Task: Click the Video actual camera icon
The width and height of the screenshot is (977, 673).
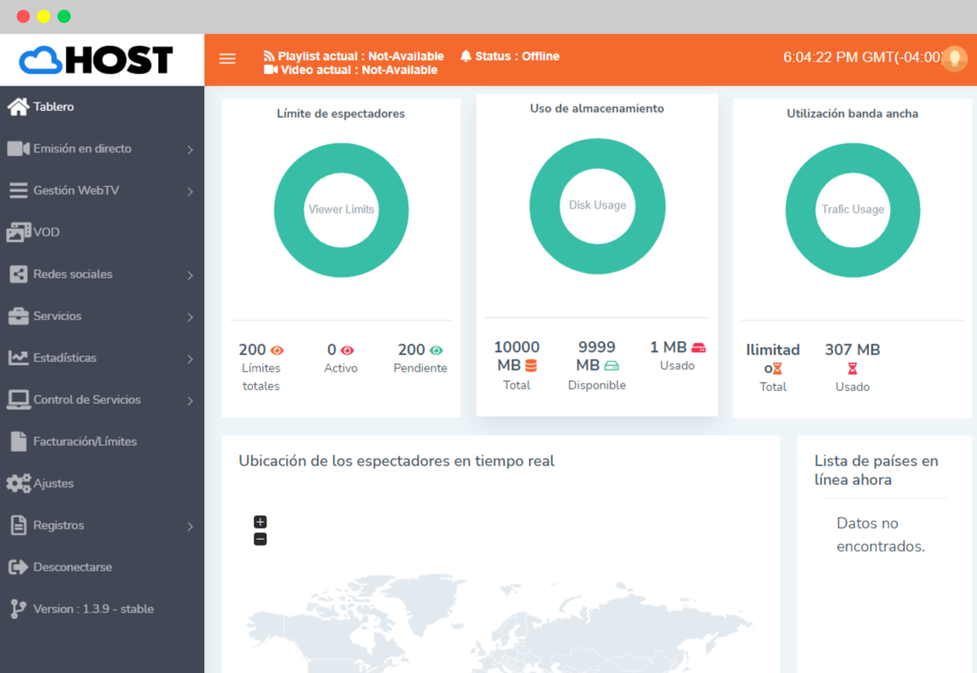Action: tap(271, 70)
